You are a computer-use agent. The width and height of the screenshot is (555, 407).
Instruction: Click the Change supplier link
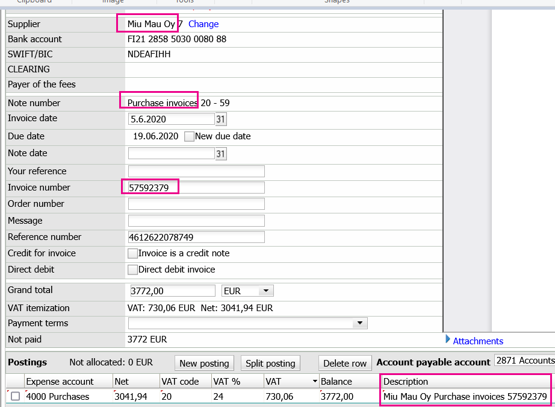coord(203,24)
